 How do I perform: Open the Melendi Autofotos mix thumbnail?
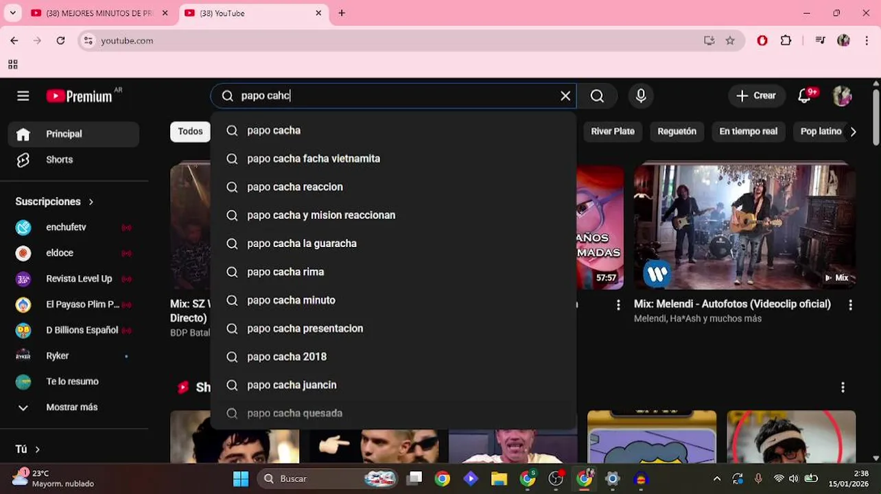pyautogui.click(x=744, y=226)
